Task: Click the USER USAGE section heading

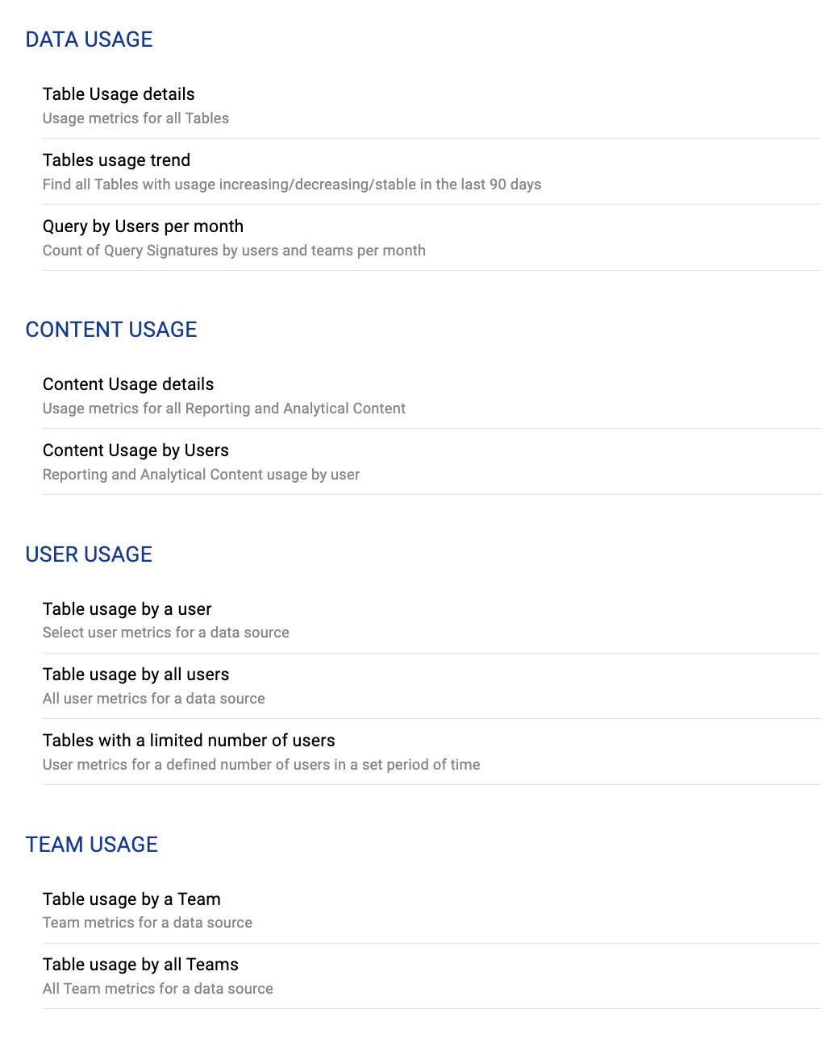Action: [x=89, y=554]
